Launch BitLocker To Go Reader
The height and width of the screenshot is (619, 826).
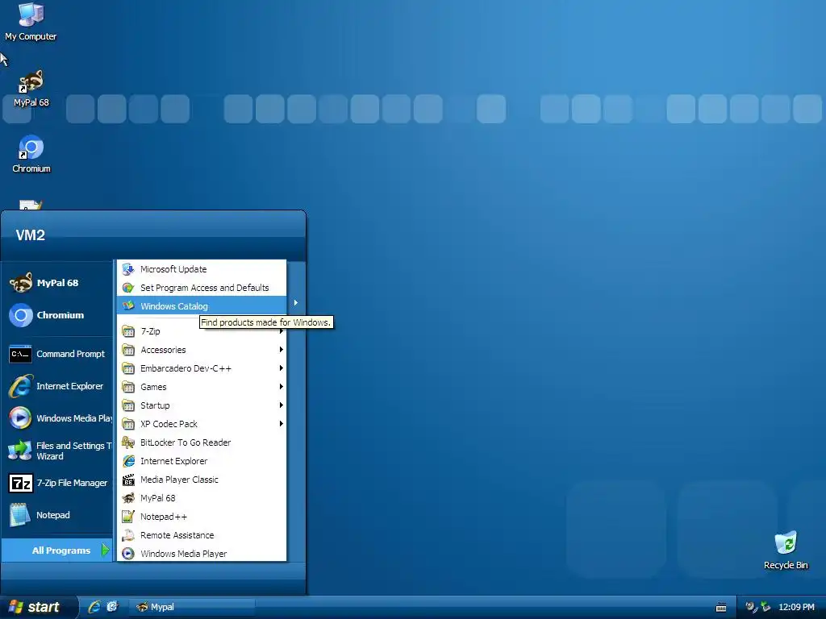pyautogui.click(x=202, y=442)
